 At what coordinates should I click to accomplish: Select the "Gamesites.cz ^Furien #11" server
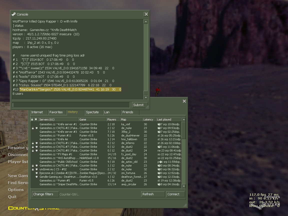coord(106,135)
